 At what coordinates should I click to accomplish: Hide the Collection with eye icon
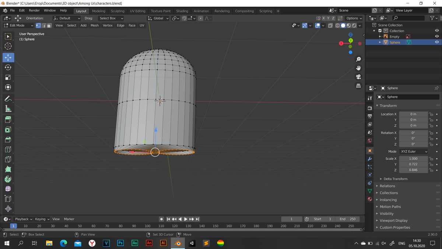click(437, 31)
